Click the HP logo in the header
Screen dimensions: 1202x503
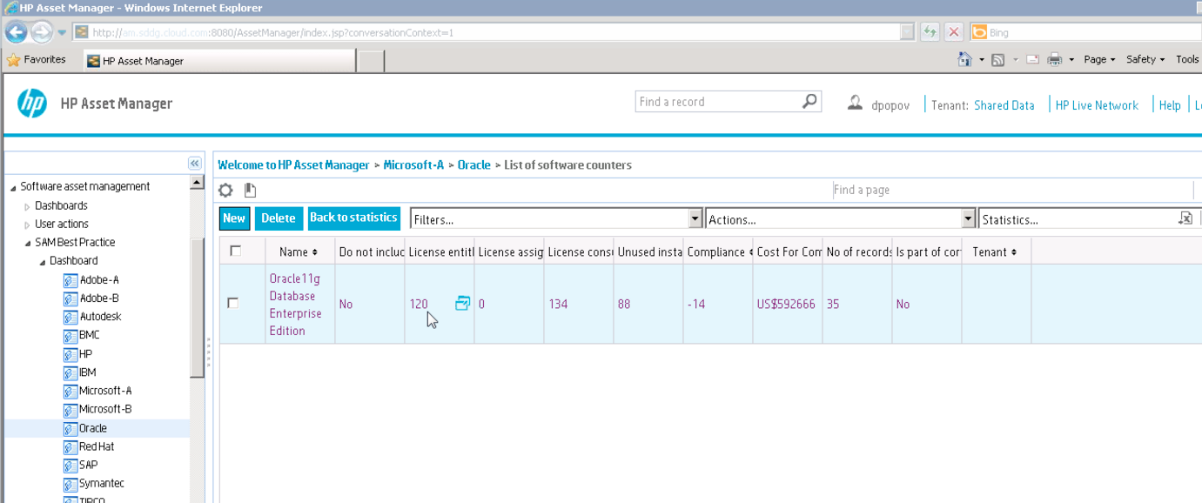pos(32,104)
